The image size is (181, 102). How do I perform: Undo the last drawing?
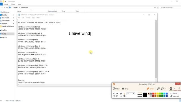[174, 93]
